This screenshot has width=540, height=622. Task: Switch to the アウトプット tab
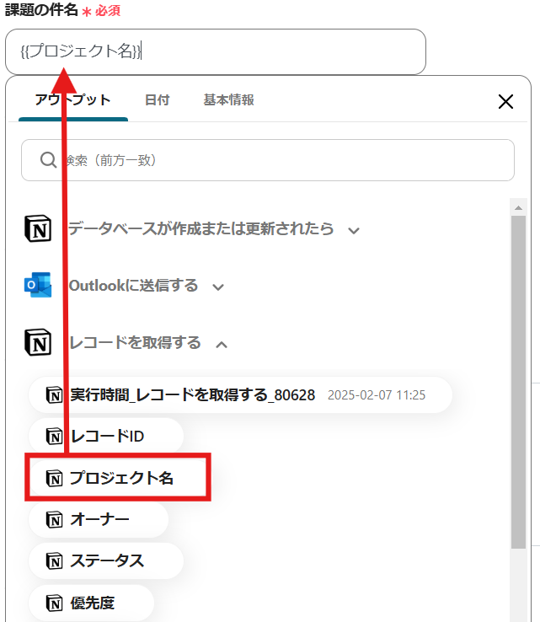click(73, 100)
